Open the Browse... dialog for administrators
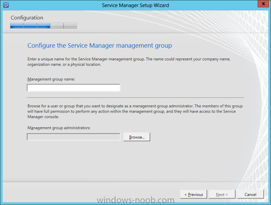Image resolution: width=271 pixels, height=205 pixels. 137,137
